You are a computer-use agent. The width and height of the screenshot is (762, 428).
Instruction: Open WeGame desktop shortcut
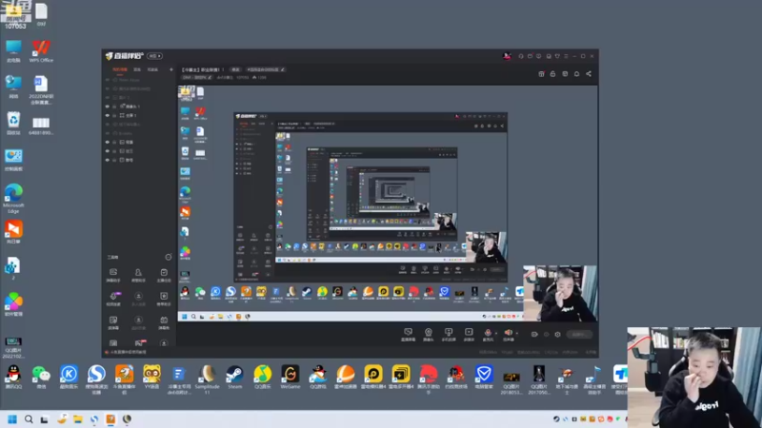[x=291, y=378]
